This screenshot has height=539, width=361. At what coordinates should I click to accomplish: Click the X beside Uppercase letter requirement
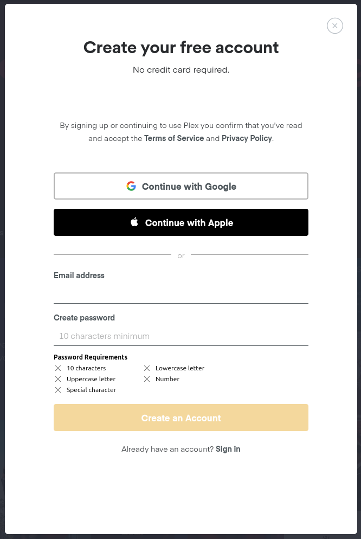[58, 379]
